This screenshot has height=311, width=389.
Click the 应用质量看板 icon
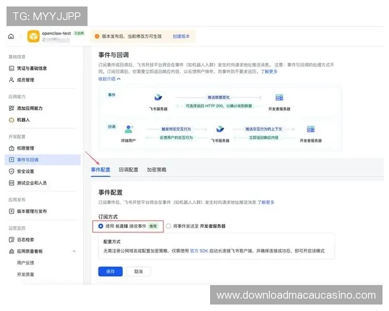click(x=12, y=251)
